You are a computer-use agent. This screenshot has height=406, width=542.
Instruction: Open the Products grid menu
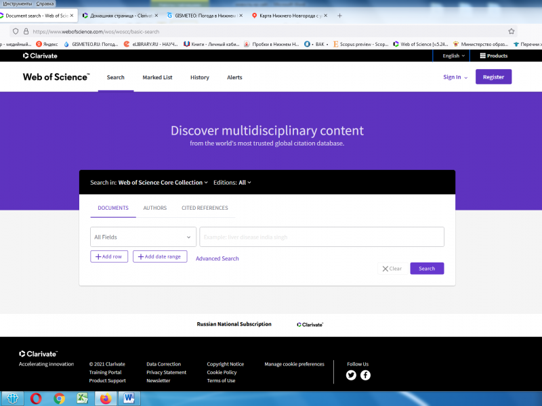pos(494,56)
